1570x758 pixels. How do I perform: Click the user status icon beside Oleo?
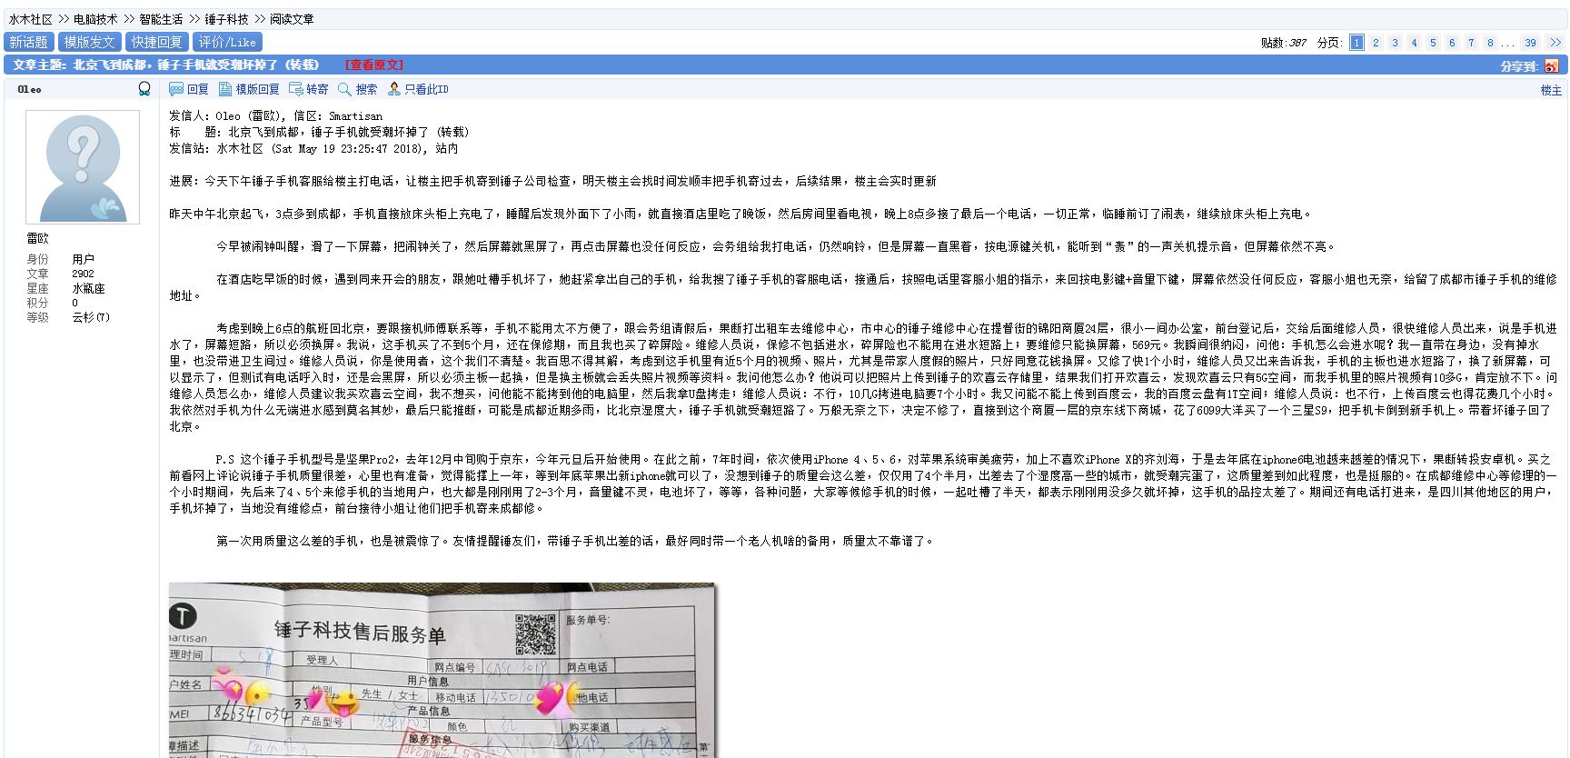[144, 89]
